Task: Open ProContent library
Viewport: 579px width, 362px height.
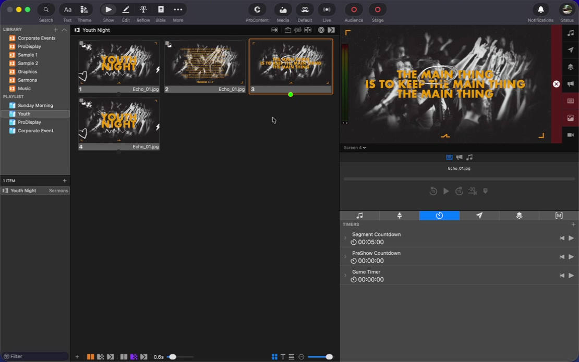Action: click(257, 9)
